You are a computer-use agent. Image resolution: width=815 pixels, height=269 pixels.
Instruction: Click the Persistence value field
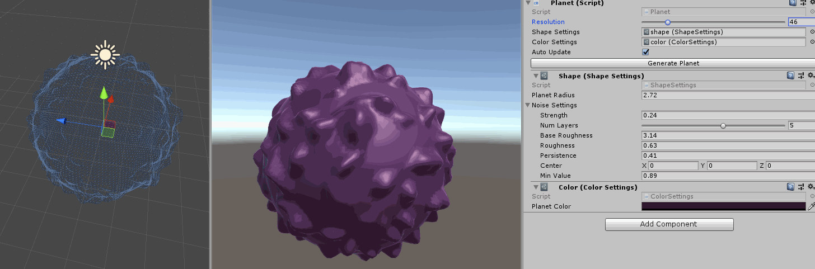point(728,155)
